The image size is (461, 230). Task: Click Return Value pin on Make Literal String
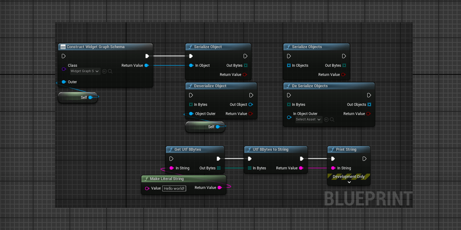click(220, 188)
